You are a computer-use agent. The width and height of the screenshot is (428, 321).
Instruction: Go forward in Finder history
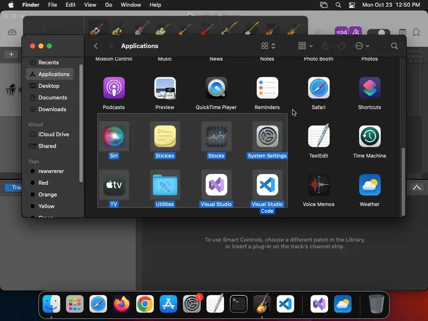point(111,46)
